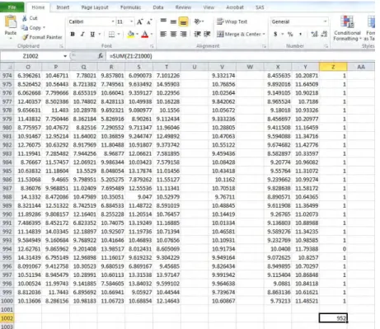Decrease font size with the small A

149,21
